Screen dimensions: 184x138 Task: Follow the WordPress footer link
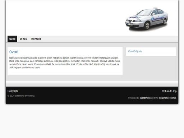[x=145, y=98]
